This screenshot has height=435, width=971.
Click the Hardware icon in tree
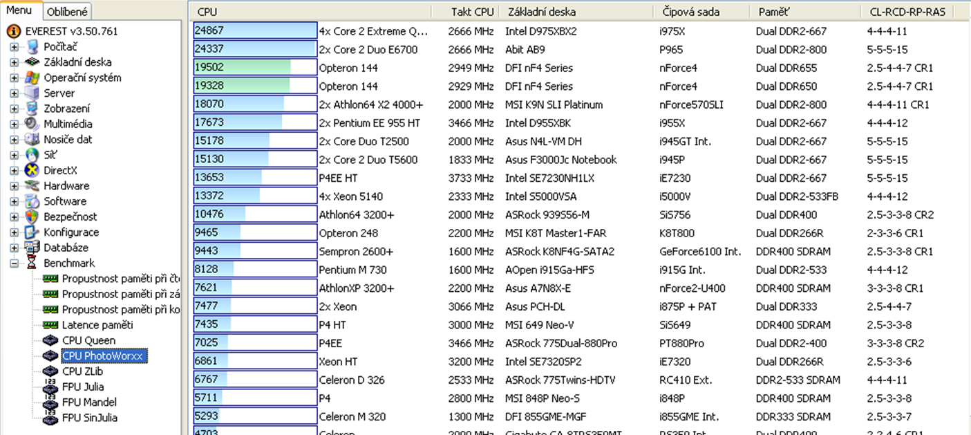(x=32, y=185)
